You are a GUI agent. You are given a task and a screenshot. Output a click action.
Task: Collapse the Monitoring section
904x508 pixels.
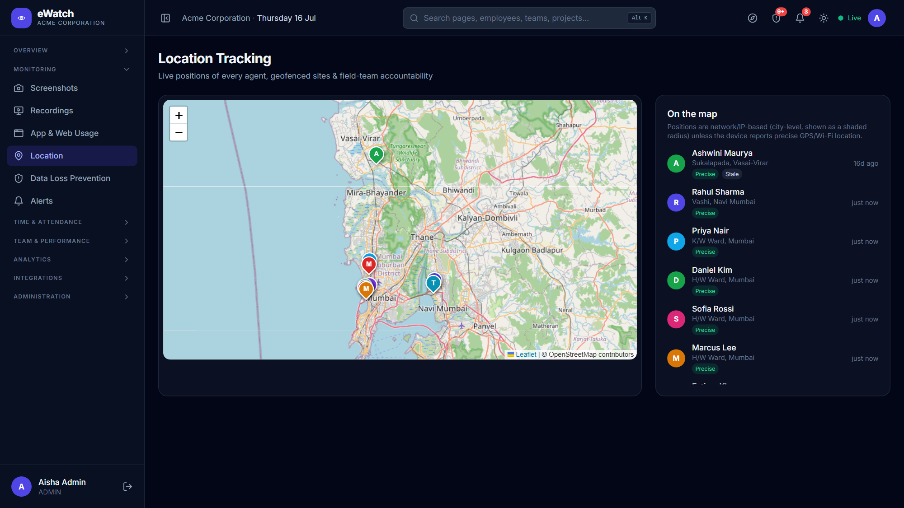point(71,69)
